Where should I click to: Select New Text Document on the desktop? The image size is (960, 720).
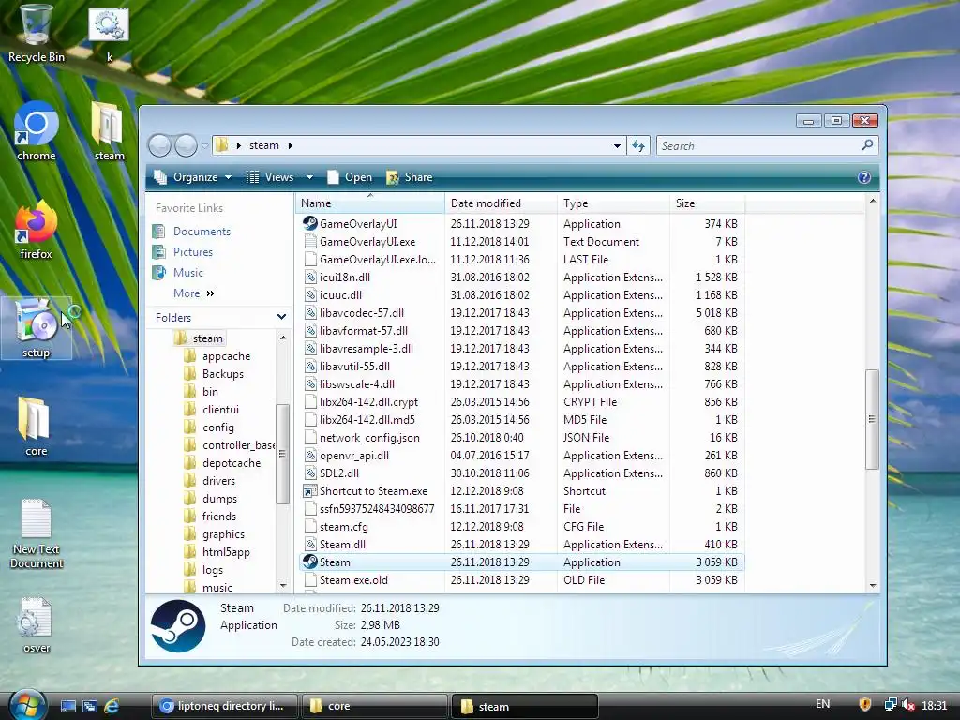point(37,532)
